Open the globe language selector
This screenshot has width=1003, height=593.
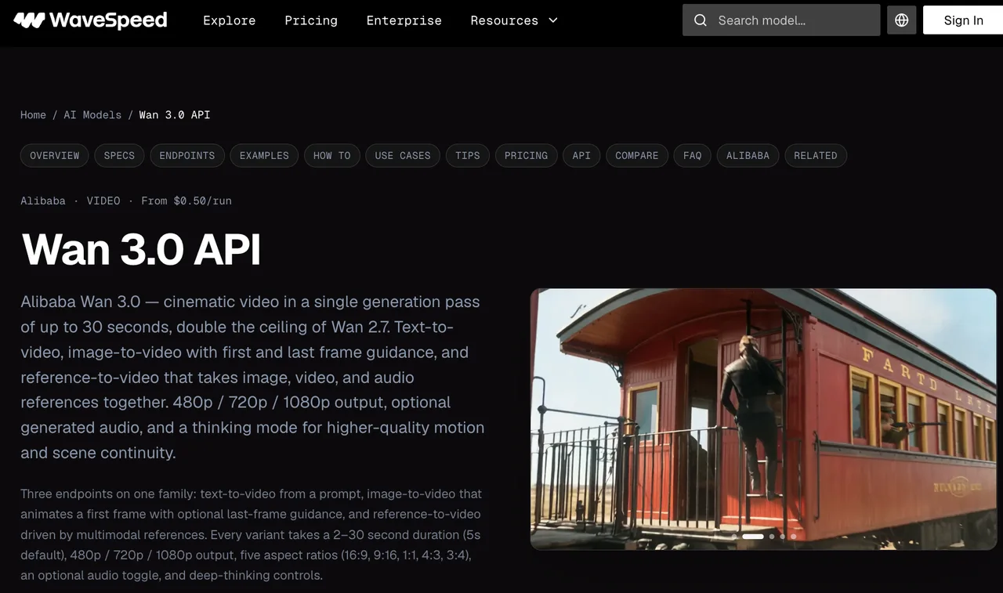pos(902,20)
